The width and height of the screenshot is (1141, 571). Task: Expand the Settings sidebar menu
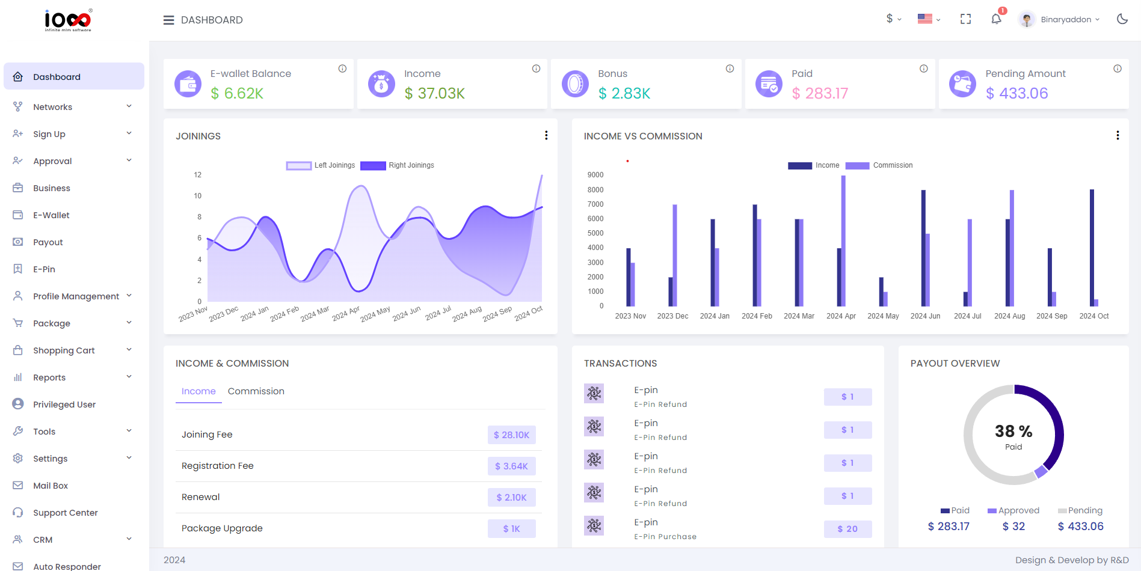74,458
